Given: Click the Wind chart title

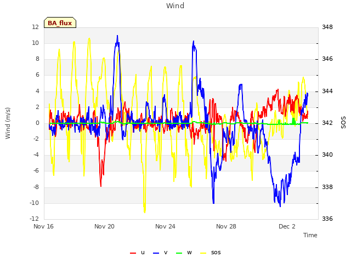Looking at the screenshot, I should point(175,5).
